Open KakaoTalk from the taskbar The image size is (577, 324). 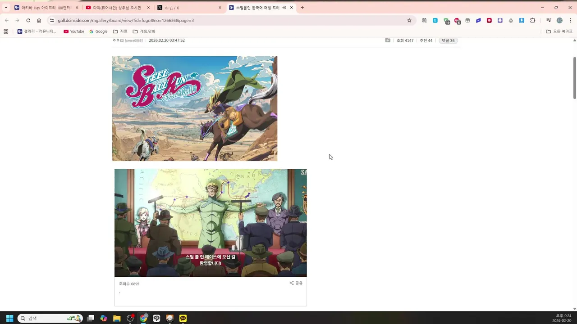coord(183,318)
